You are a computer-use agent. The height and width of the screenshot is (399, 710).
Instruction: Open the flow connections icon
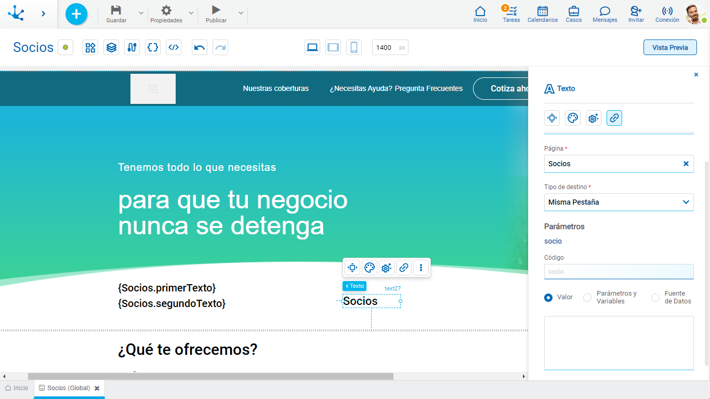132,47
